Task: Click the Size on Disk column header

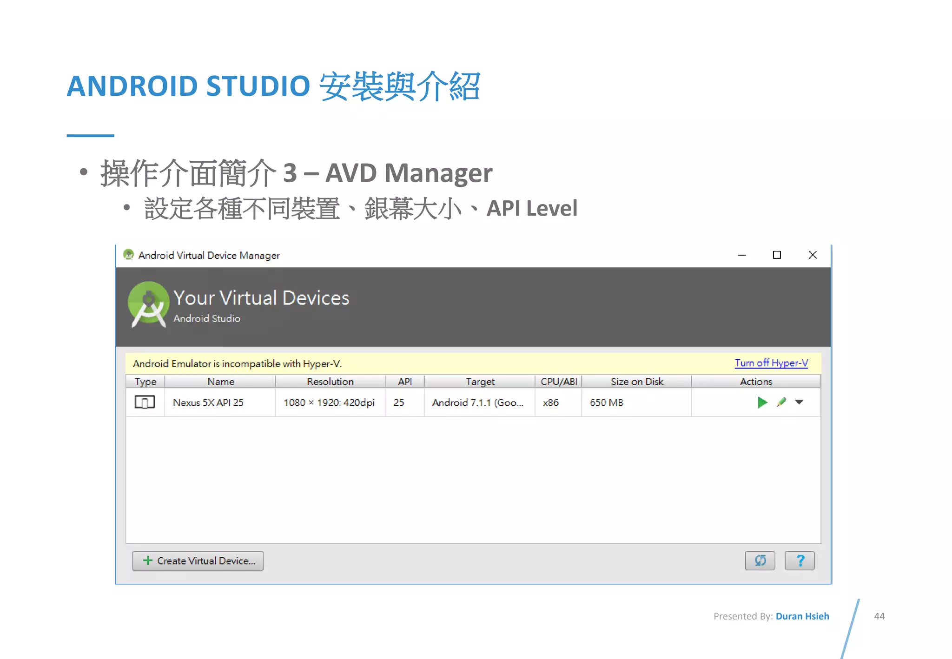Action: [637, 382]
